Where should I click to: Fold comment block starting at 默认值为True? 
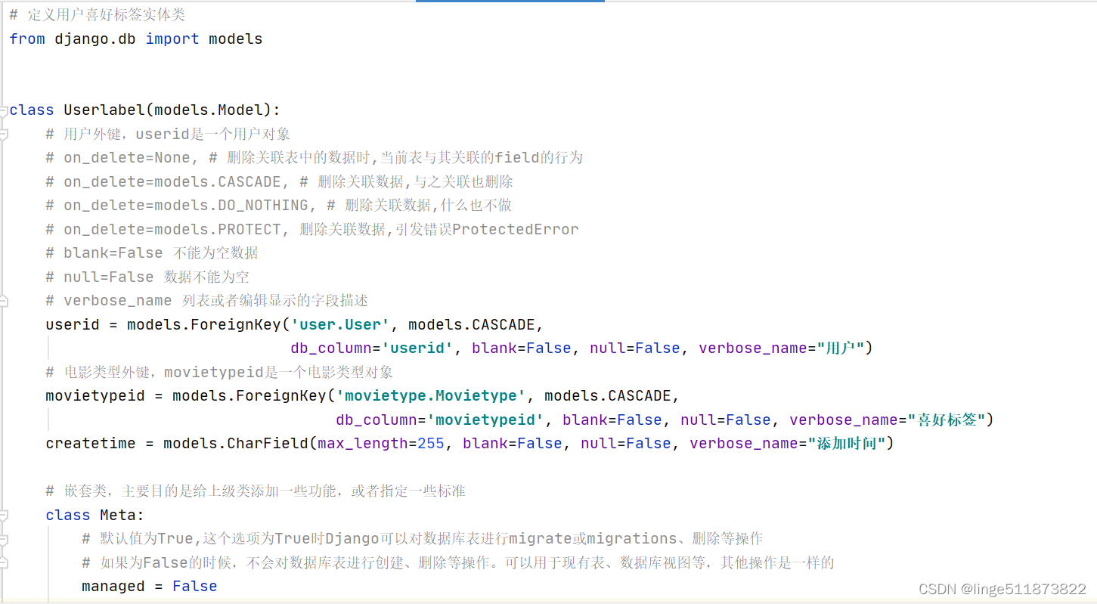pyautogui.click(x=3, y=539)
